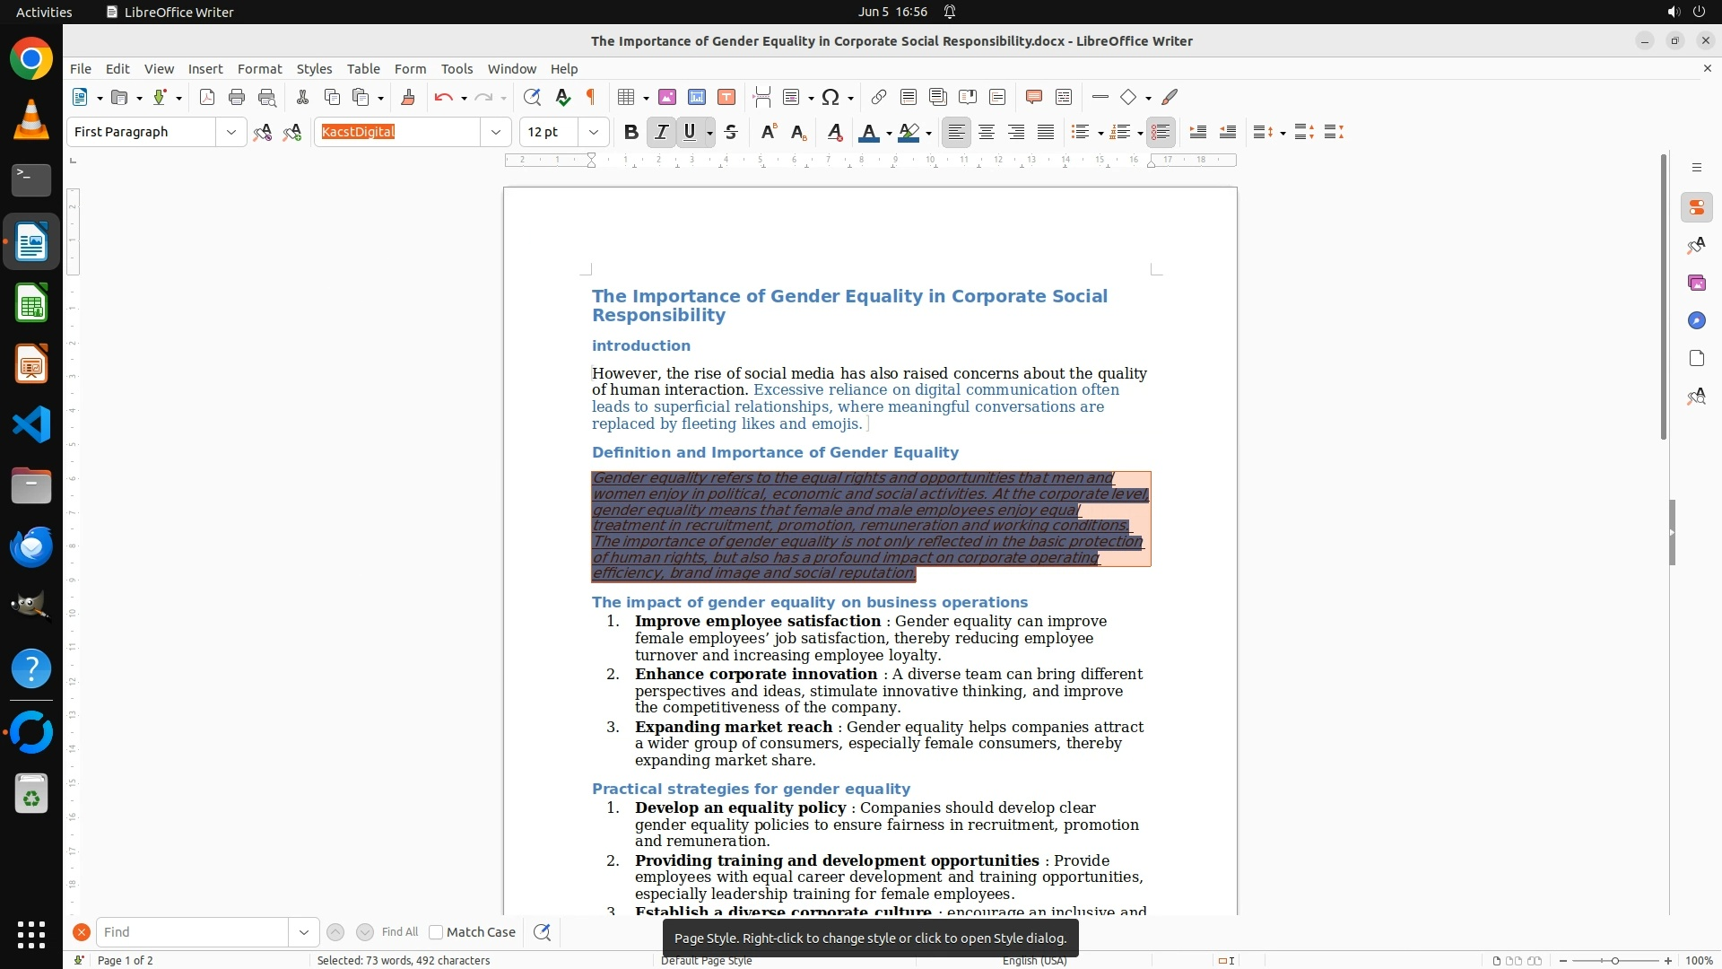The height and width of the screenshot is (969, 1722).
Task: Open the Styles menu
Action: click(x=314, y=69)
